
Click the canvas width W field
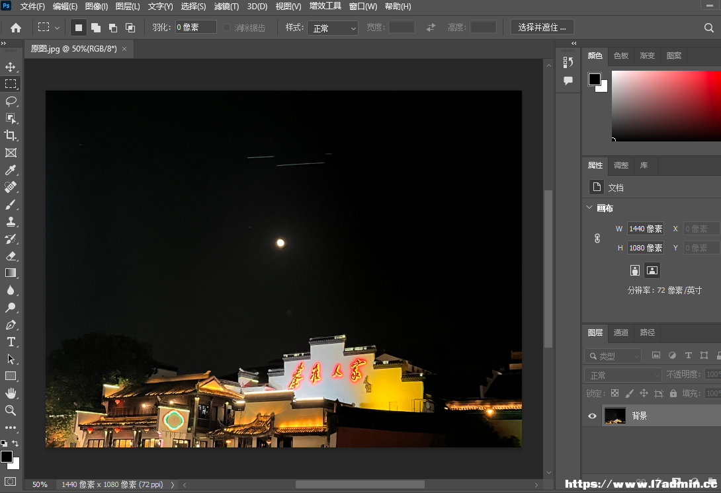[x=645, y=229]
